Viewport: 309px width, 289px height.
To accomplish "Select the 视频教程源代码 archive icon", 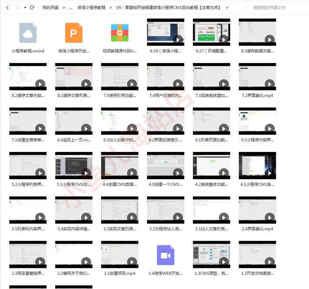I will pos(120,33).
